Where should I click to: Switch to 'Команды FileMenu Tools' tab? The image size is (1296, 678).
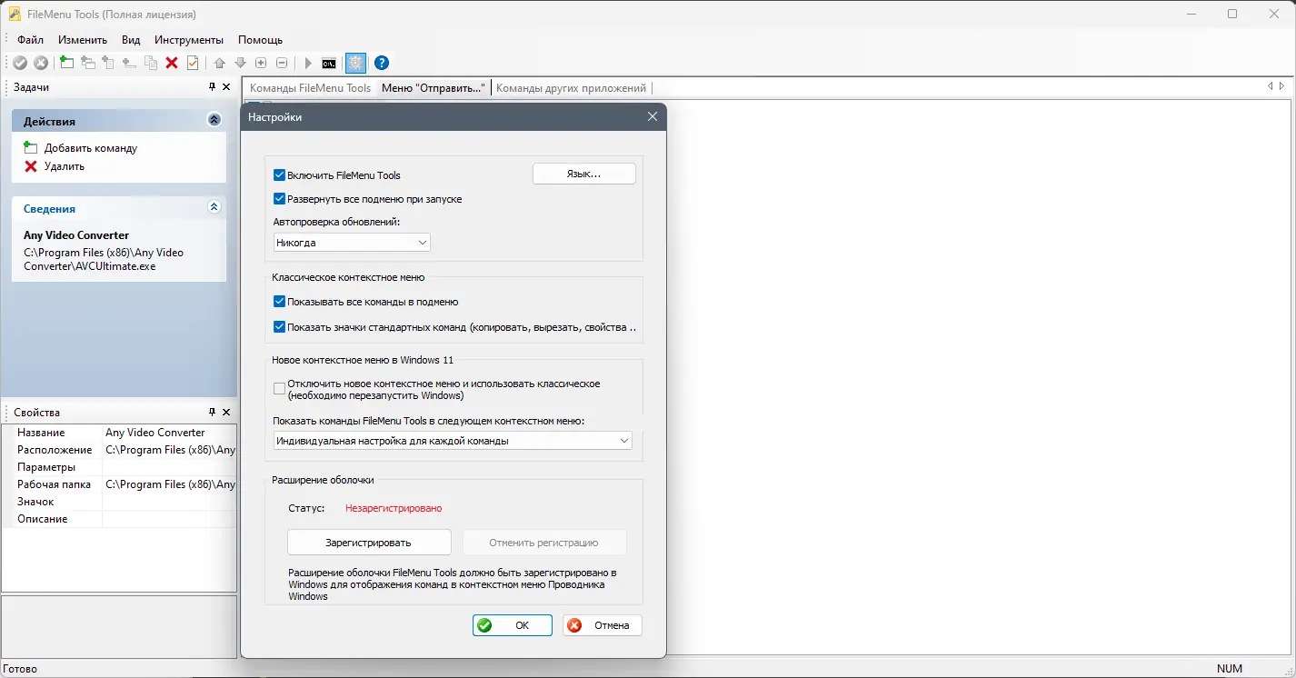point(310,88)
